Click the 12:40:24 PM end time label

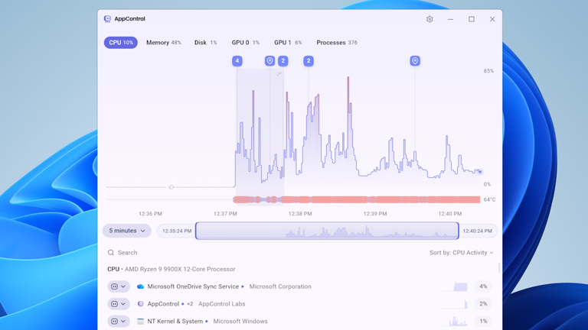pos(477,231)
